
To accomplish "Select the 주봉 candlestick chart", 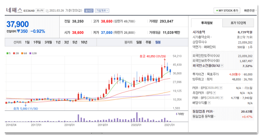I will [148, 42].
